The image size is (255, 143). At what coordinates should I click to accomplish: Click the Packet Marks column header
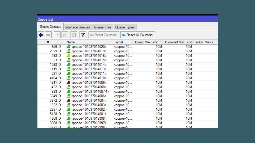tap(205, 42)
